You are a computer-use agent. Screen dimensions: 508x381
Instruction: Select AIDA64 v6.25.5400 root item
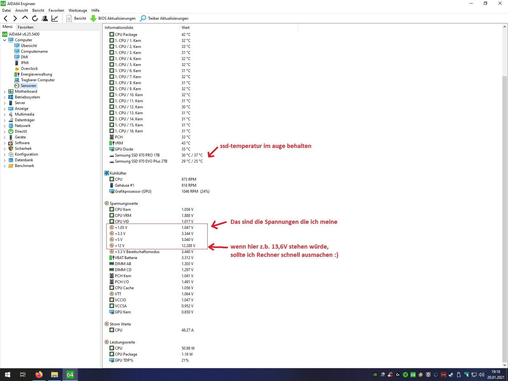pos(21,34)
